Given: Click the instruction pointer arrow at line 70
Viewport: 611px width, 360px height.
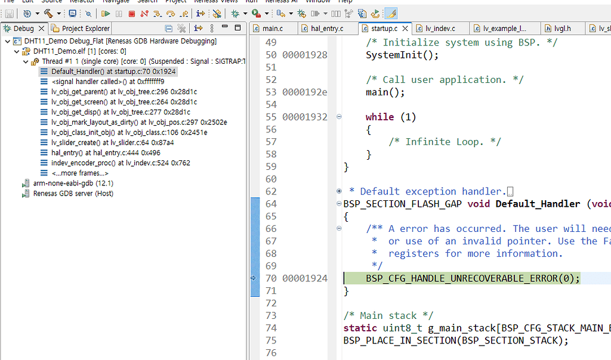Looking at the screenshot, I should [x=253, y=278].
